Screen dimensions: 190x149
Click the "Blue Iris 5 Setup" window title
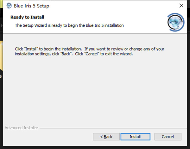[32, 6]
